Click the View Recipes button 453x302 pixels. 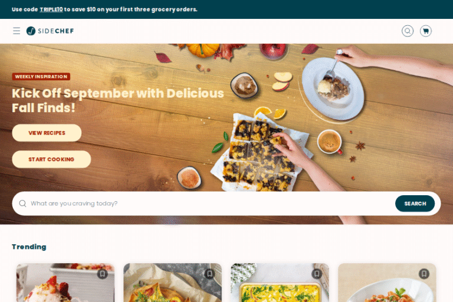[x=47, y=133]
